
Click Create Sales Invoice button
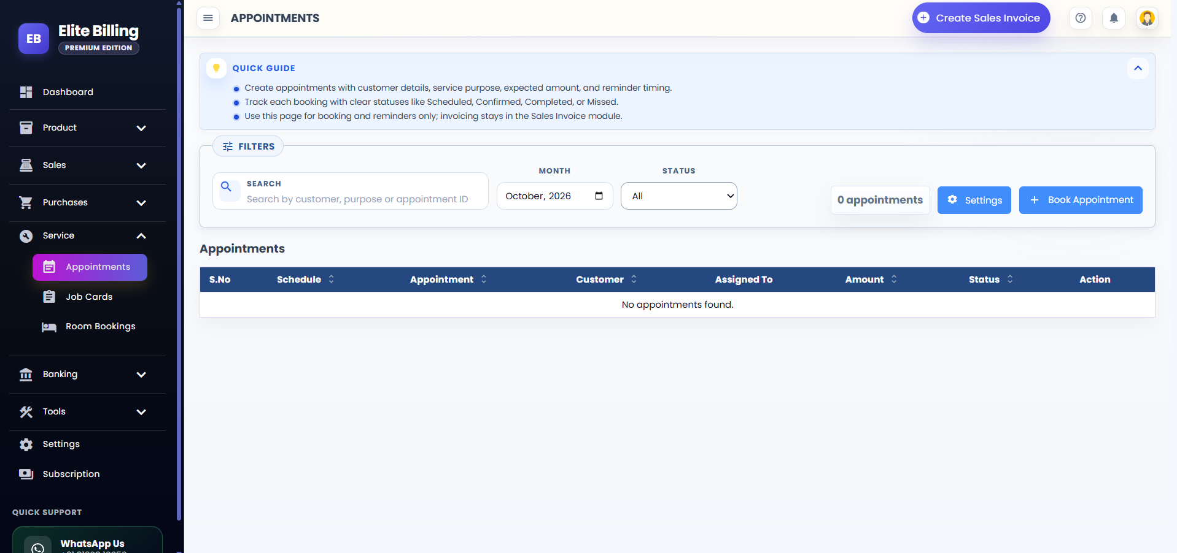[x=981, y=18]
